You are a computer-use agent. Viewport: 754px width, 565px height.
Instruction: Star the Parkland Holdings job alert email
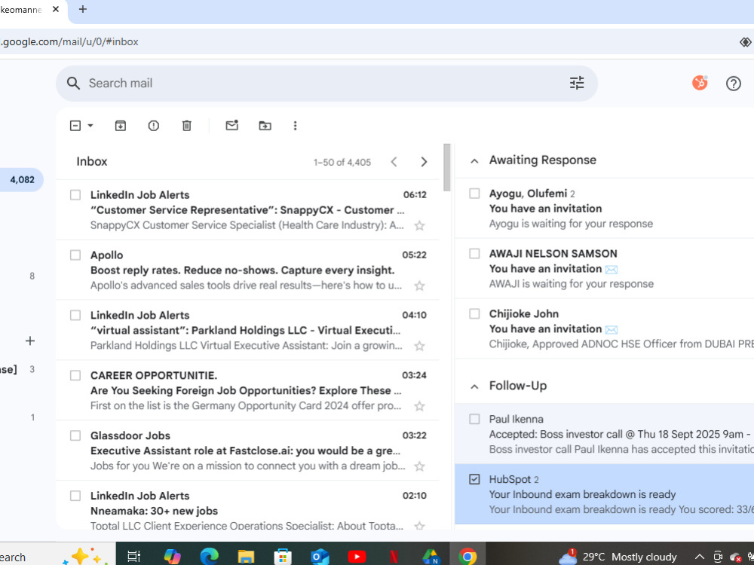tap(419, 346)
